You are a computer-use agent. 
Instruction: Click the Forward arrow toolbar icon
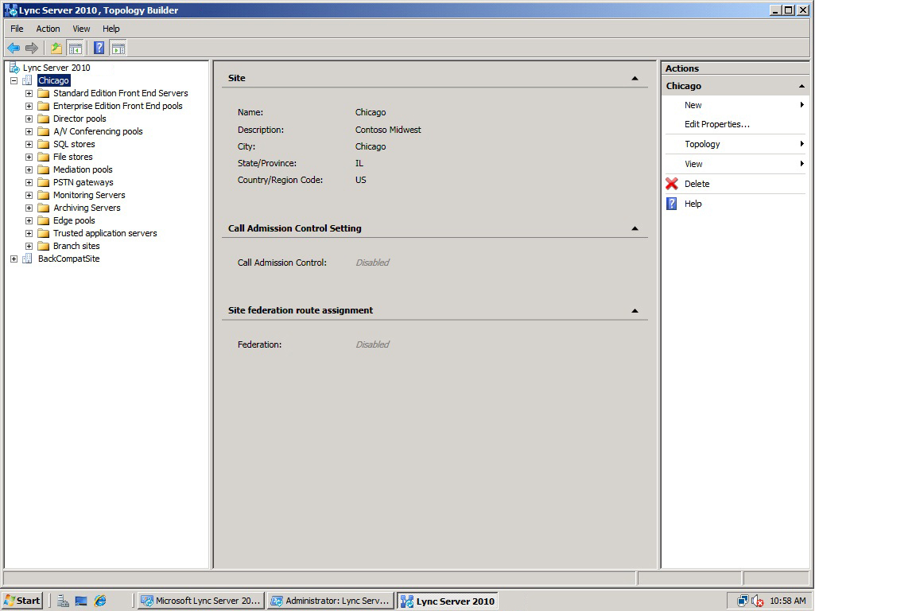[x=32, y=48]
